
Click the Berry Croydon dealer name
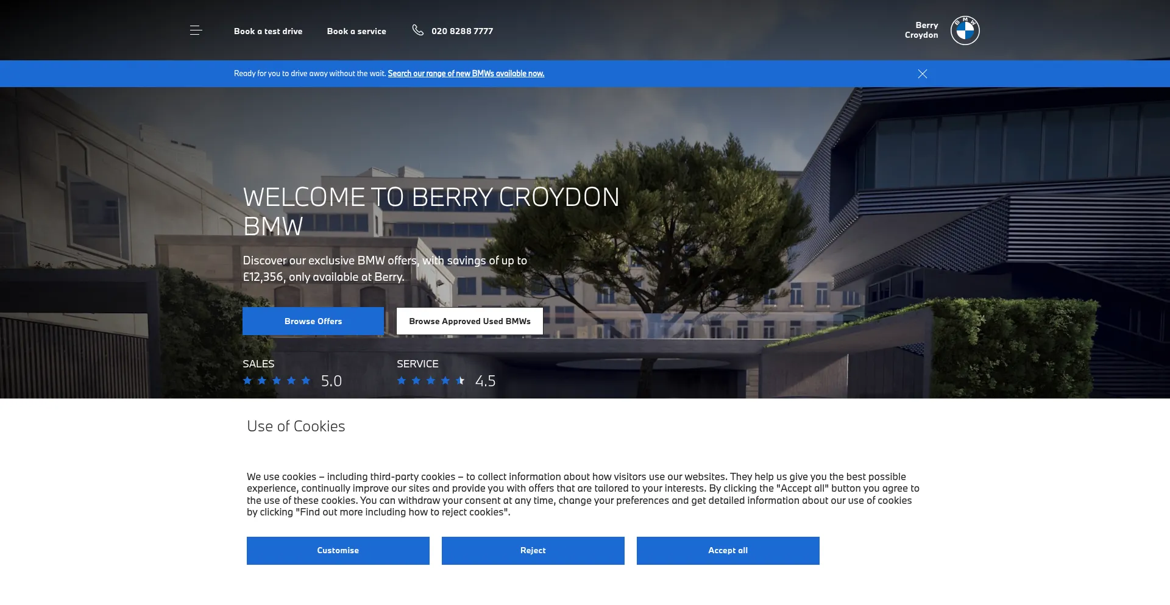click(x=921, y=30)
